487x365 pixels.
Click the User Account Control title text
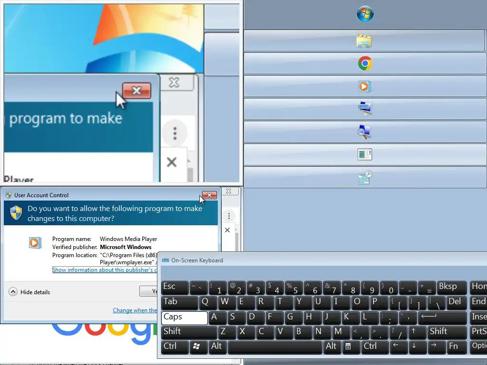(x=41, y=195)
